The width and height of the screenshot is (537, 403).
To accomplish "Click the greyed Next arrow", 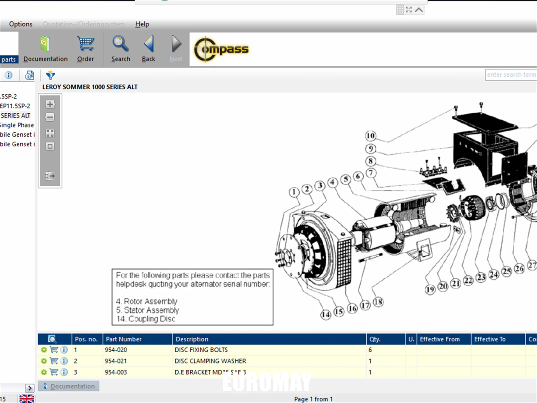I will 176,43.
